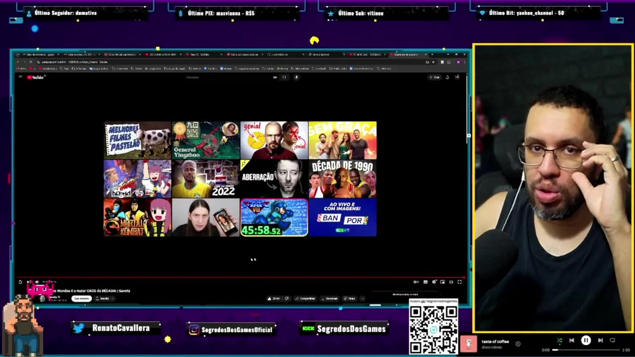Open the '2022' Copa do Mundo thumbnail
The height and width of the screenshot is (357, 635).
[206, 179]
